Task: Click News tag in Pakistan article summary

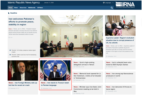Action: (x=10, y=29)
